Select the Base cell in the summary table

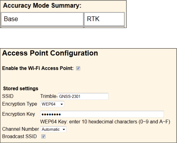point(42,19)
